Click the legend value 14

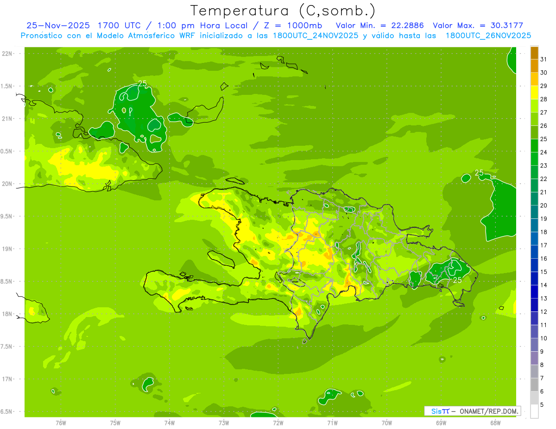point(543,285)
